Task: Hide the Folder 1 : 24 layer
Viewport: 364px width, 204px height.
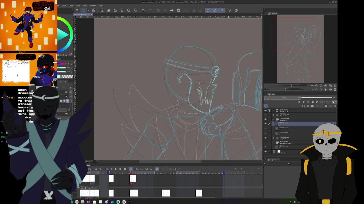Action: click(x=266, y=110)
